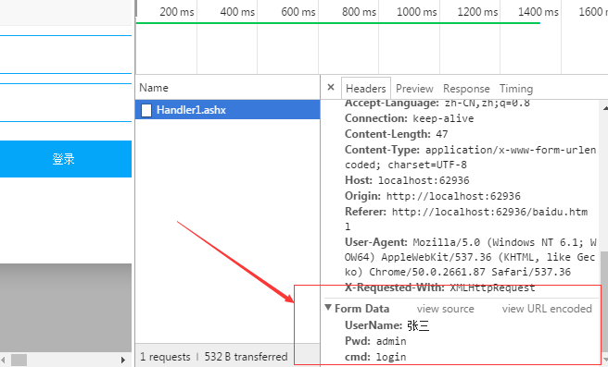Open the Timing tab
Image resolution: width=608 pixels, height=367 pixels.
tap(515, 89)
